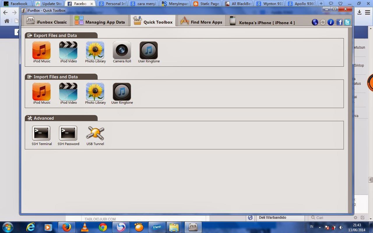
Task: Click the browser back arrow
Action: [x=5, y=13]
